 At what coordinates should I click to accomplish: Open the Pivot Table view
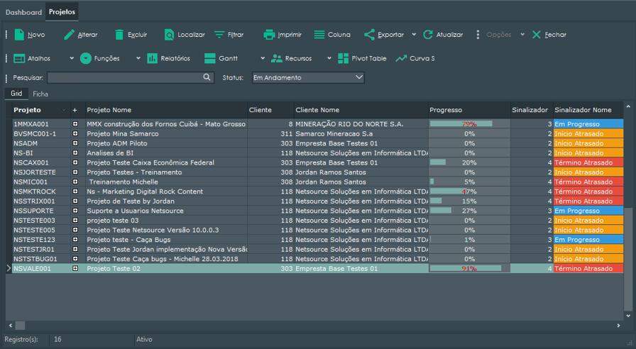click(x=362, y=58)
